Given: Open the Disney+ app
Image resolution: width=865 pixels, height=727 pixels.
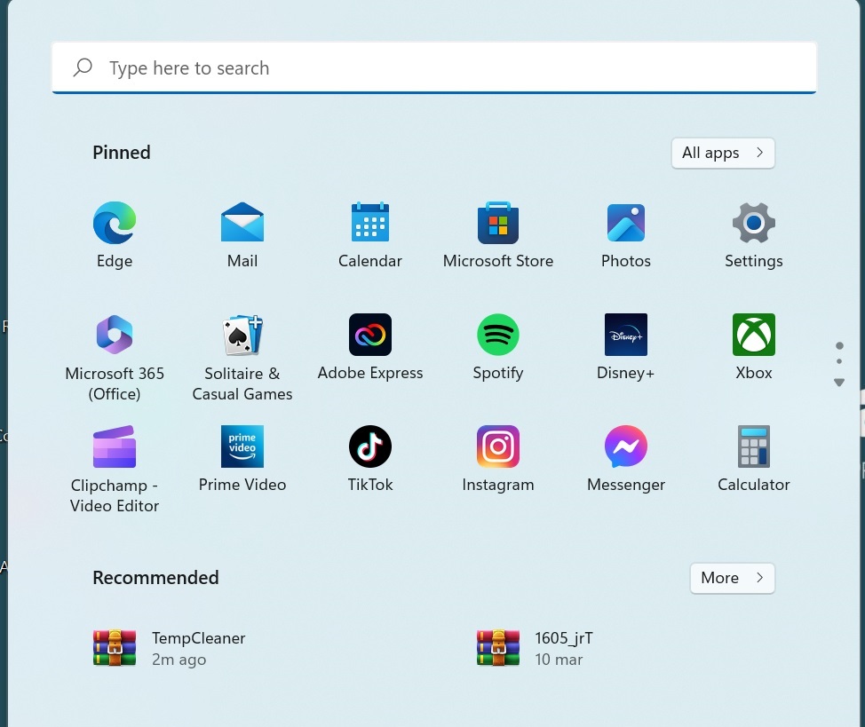Looking at the screenshot, I should point(625,347).
